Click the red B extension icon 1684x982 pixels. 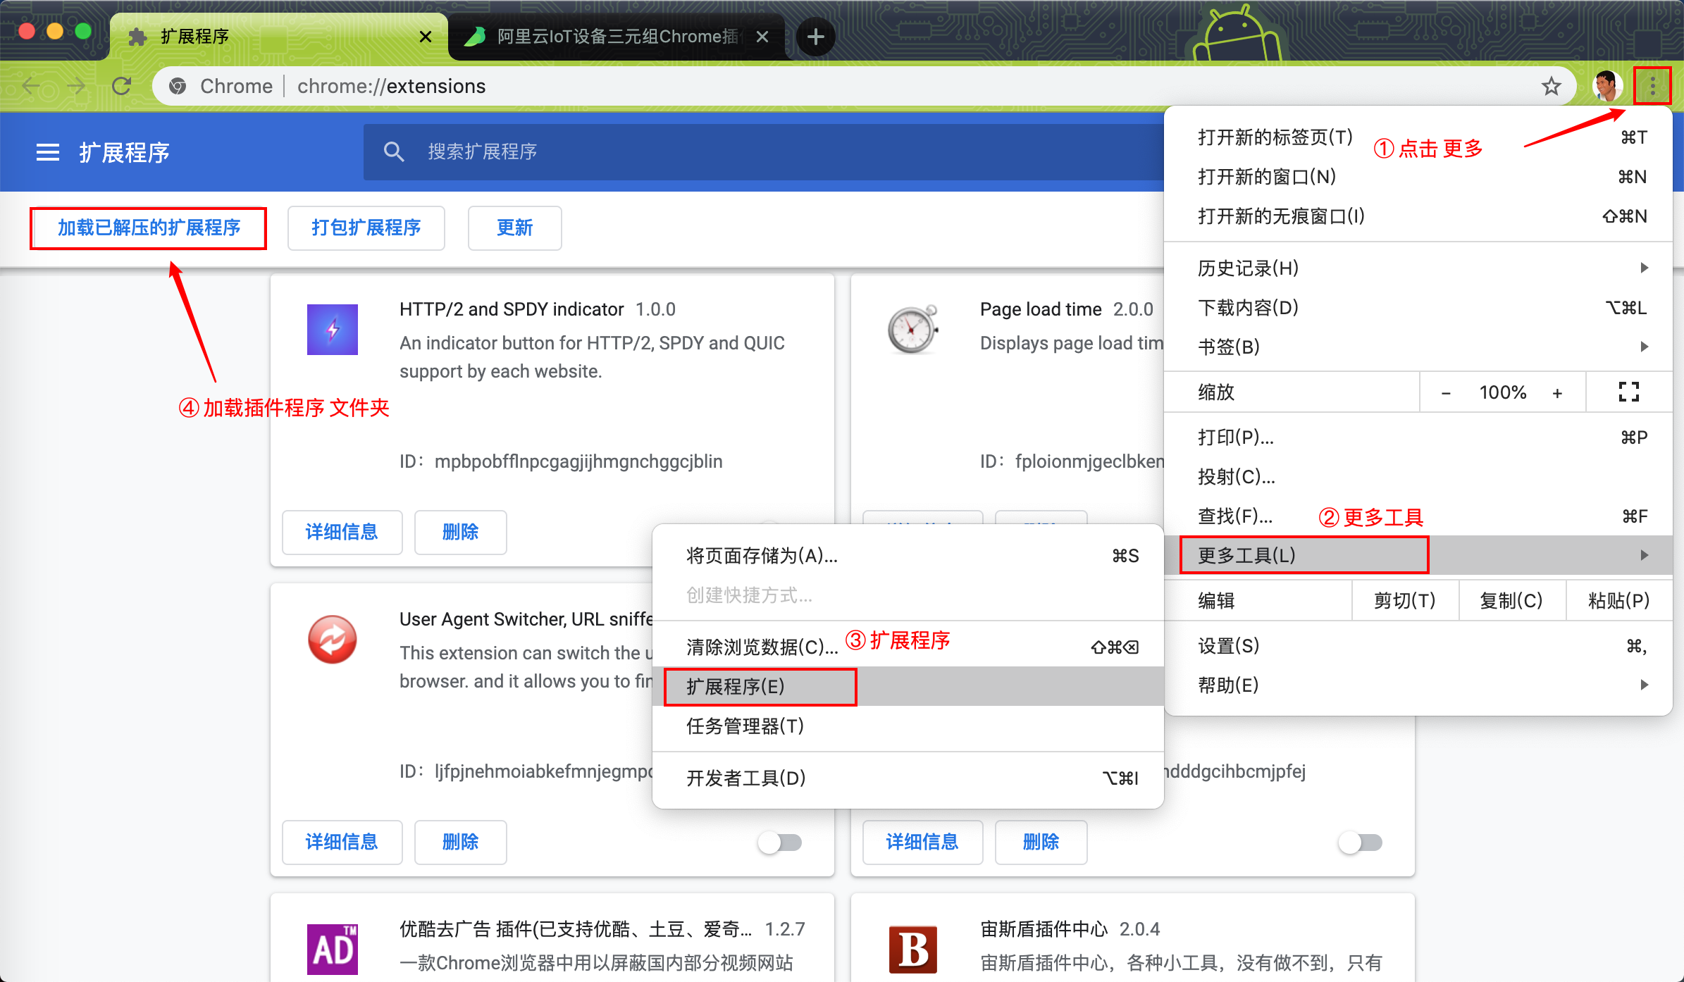pos(913,949)
